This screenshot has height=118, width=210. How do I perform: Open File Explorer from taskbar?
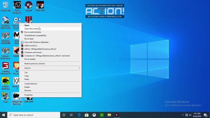[x=109, y=115]
